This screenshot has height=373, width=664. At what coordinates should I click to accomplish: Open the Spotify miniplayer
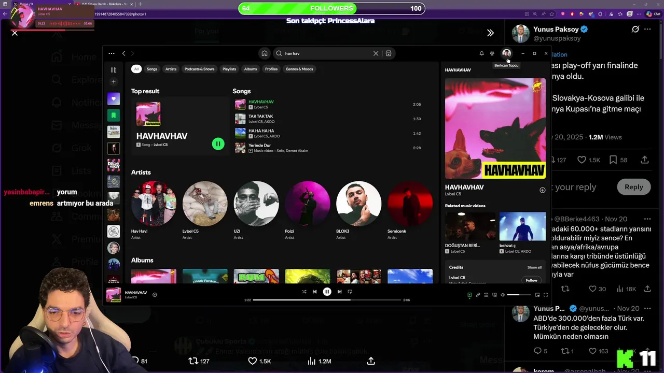(x=537, y=295)
